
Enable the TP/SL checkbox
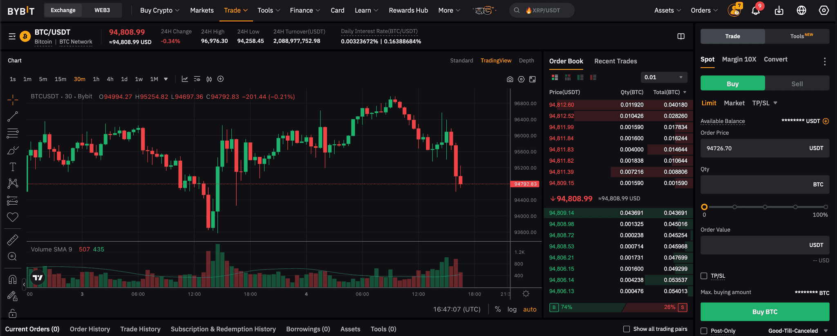(x=704, y=276)
